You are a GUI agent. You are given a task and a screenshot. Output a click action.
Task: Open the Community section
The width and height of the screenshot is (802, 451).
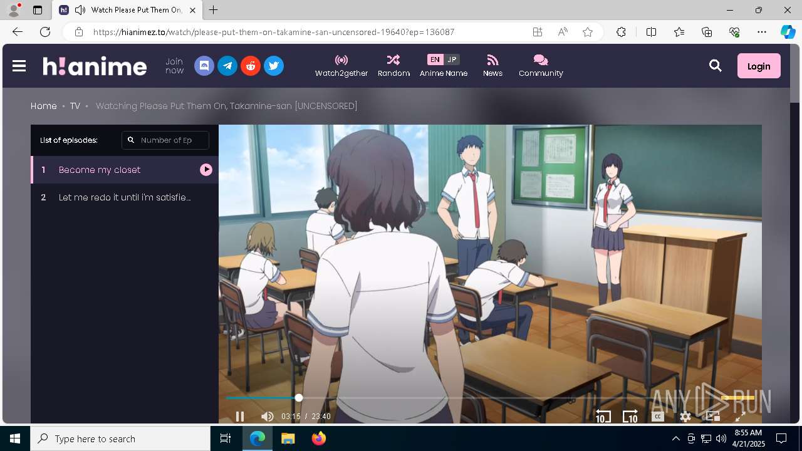(541, 66)
